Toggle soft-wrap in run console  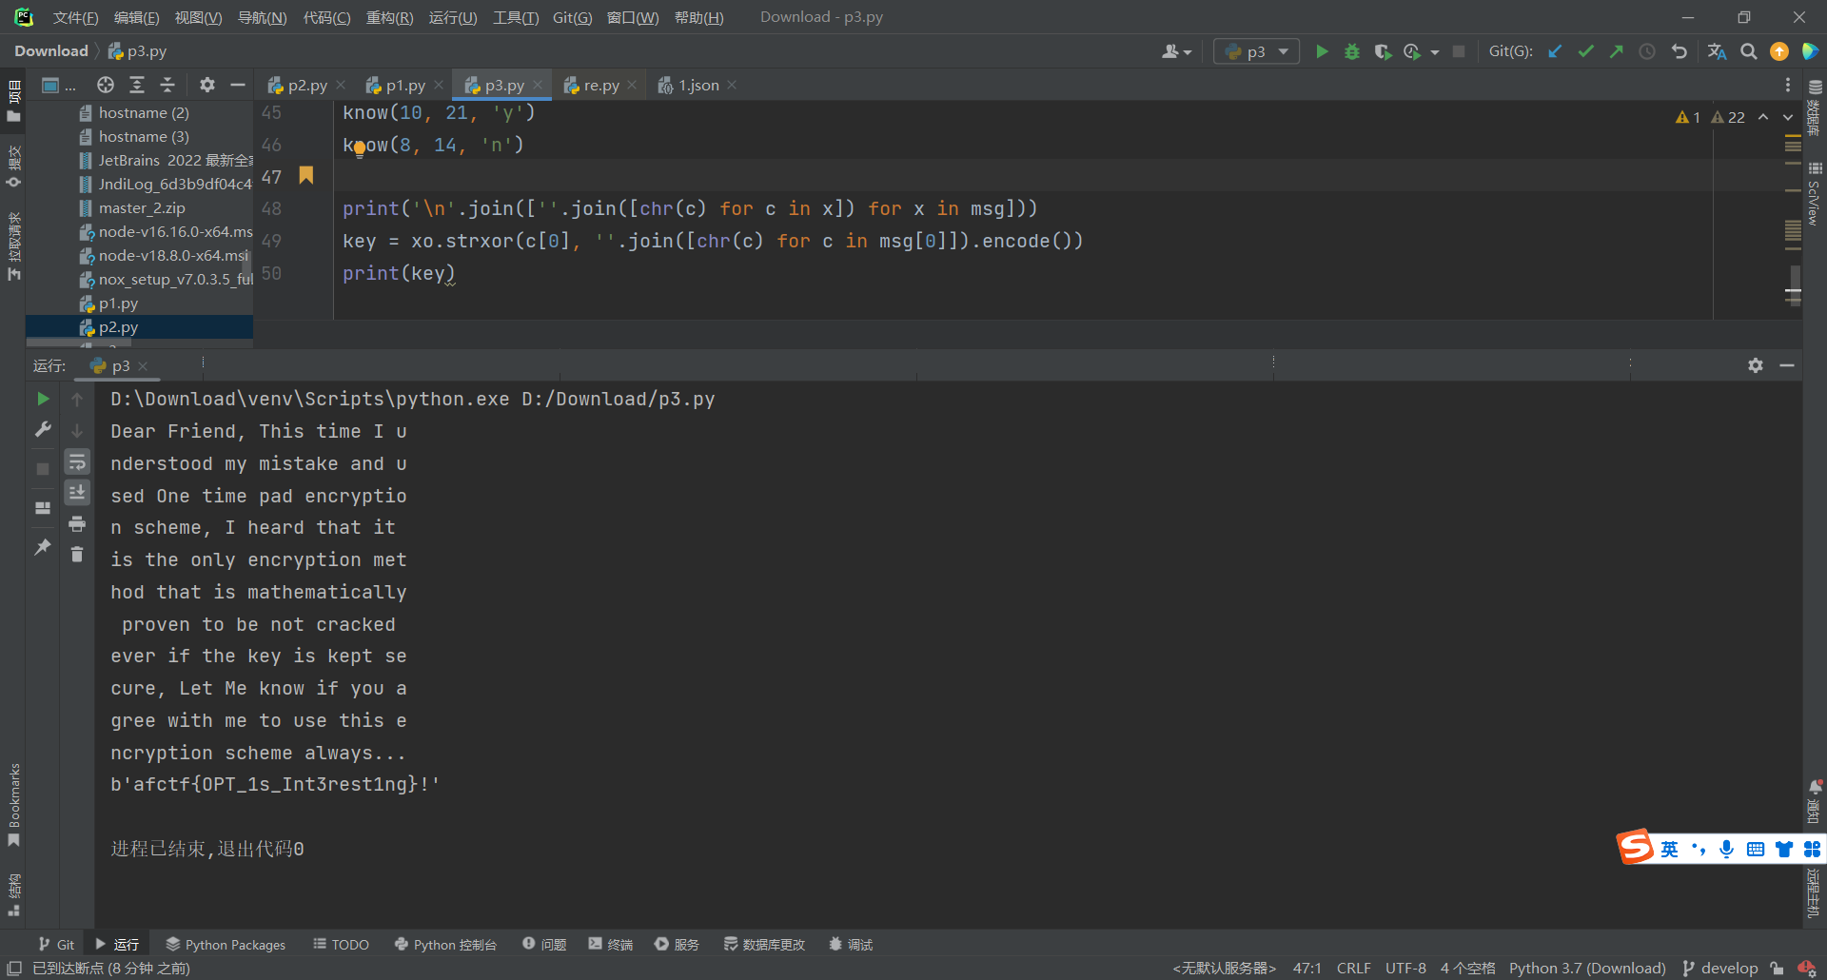[77, 461]
